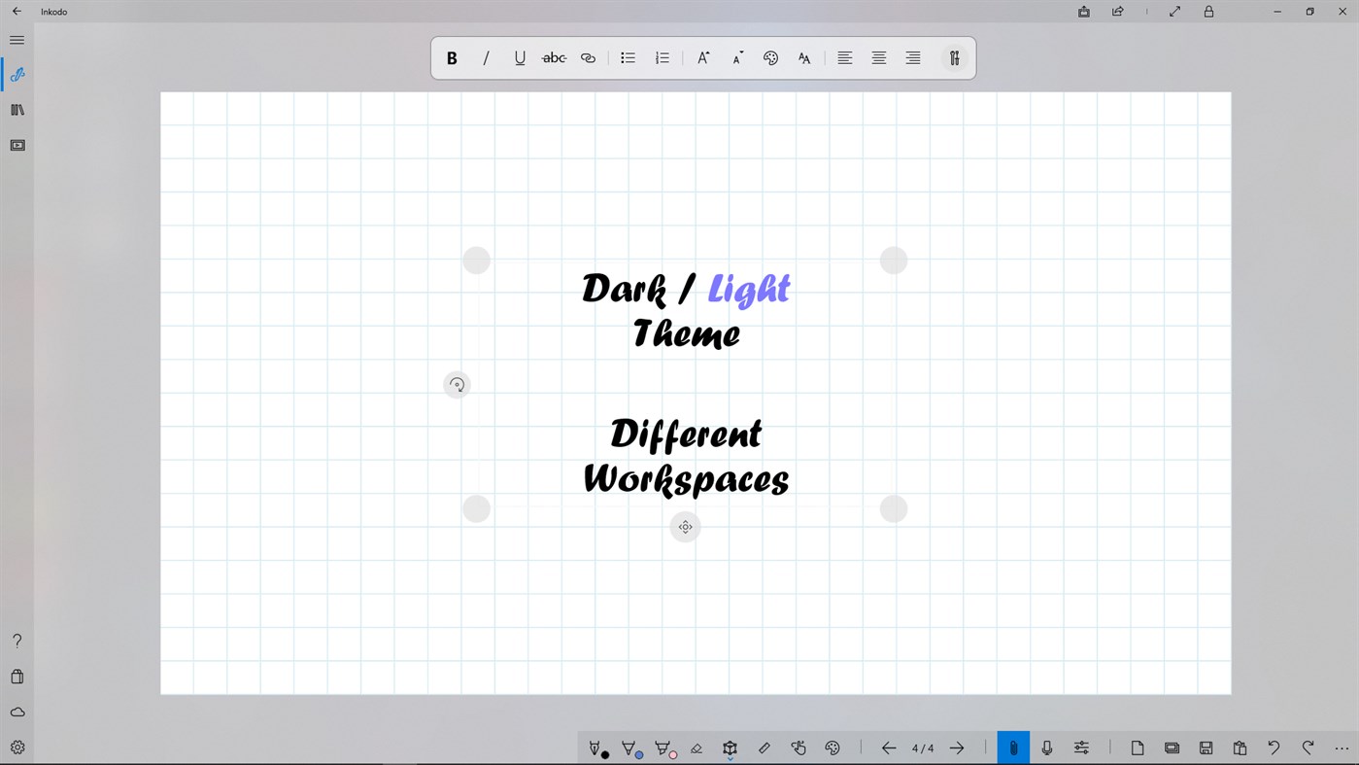
Task: Select the black pen tool
Action: (595, 748)
